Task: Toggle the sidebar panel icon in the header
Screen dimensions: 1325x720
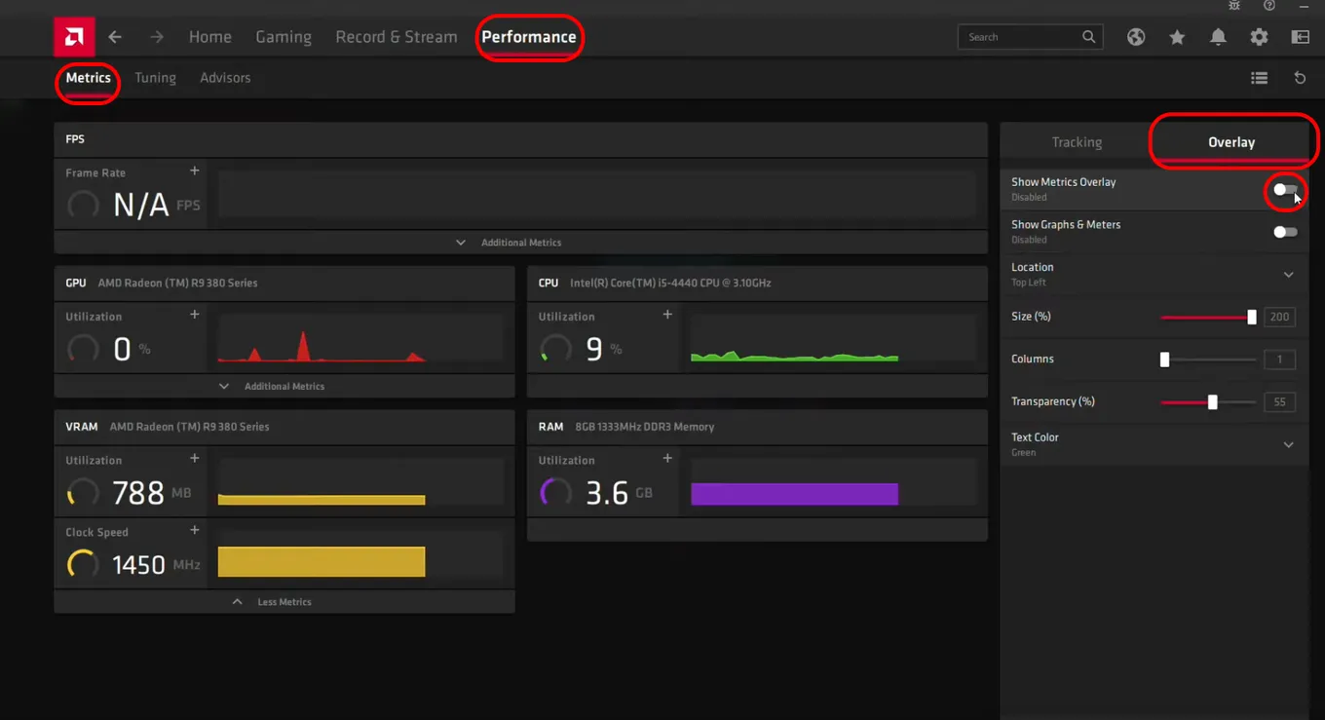Action: tap(1300, 37)
